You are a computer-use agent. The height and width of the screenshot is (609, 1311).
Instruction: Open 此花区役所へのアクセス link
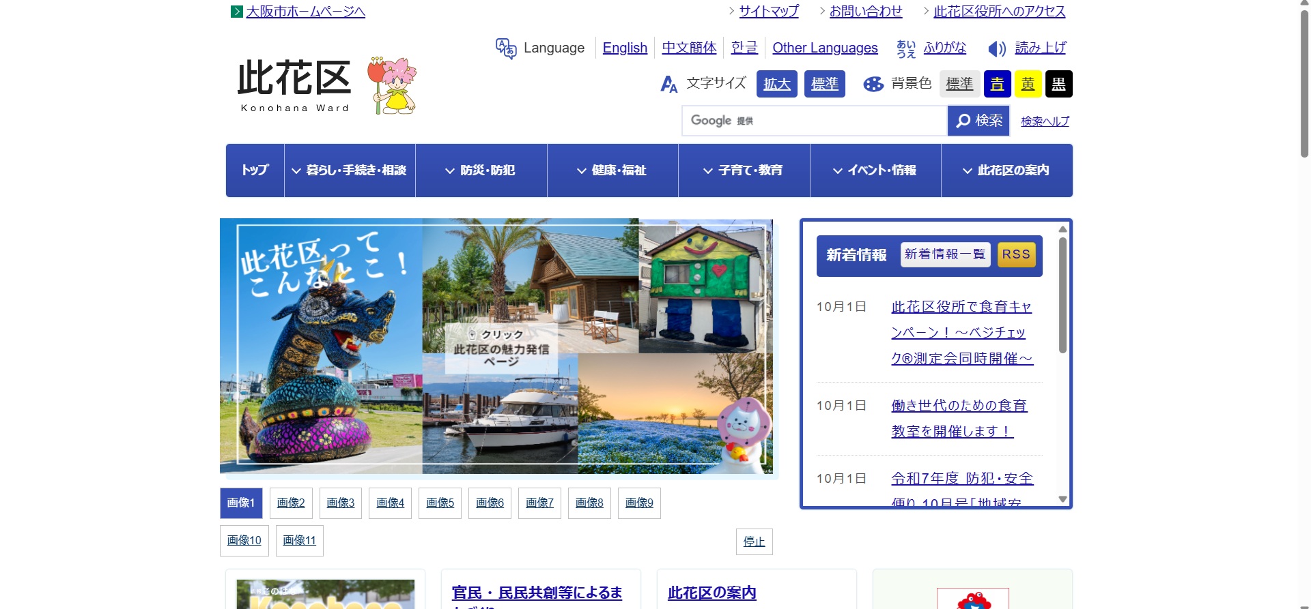pyautogui.click(x=1000, y=12)
